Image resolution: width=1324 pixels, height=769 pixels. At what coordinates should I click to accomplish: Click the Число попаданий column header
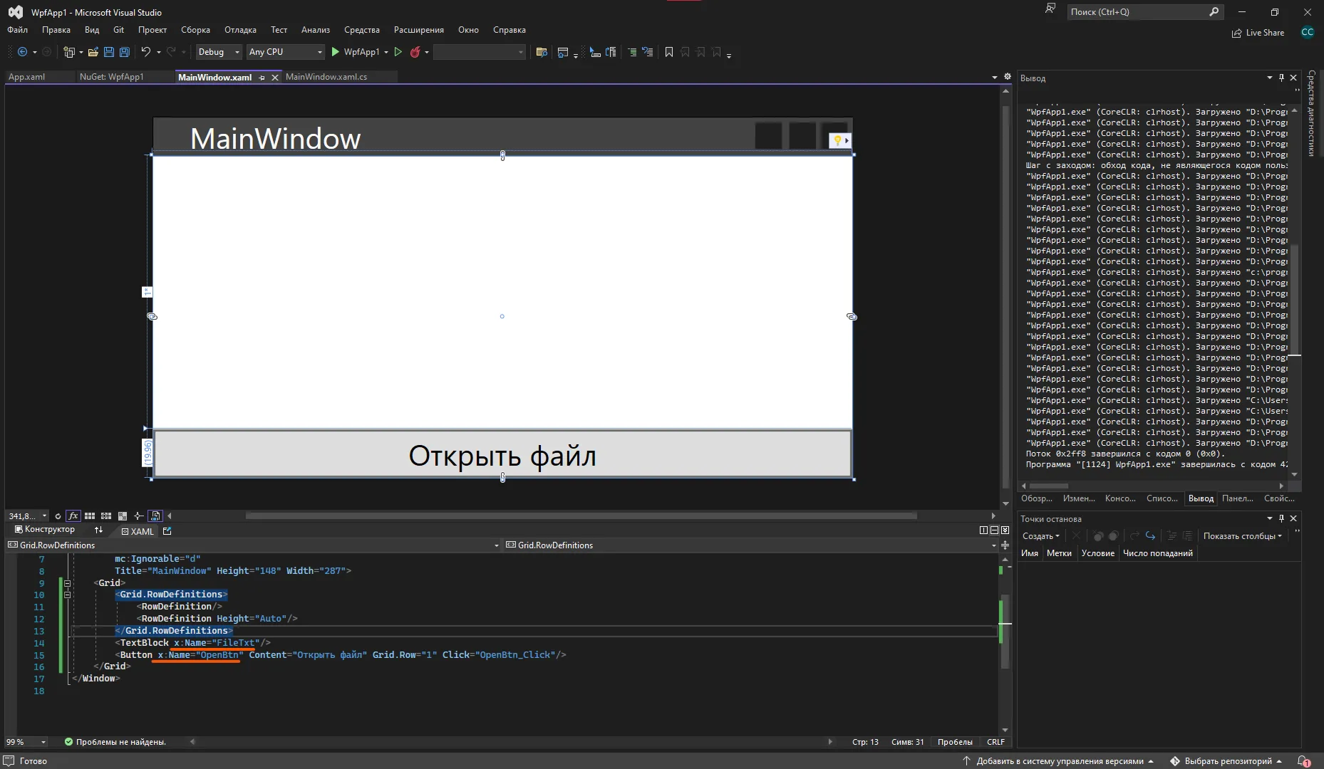[1158, 553]
